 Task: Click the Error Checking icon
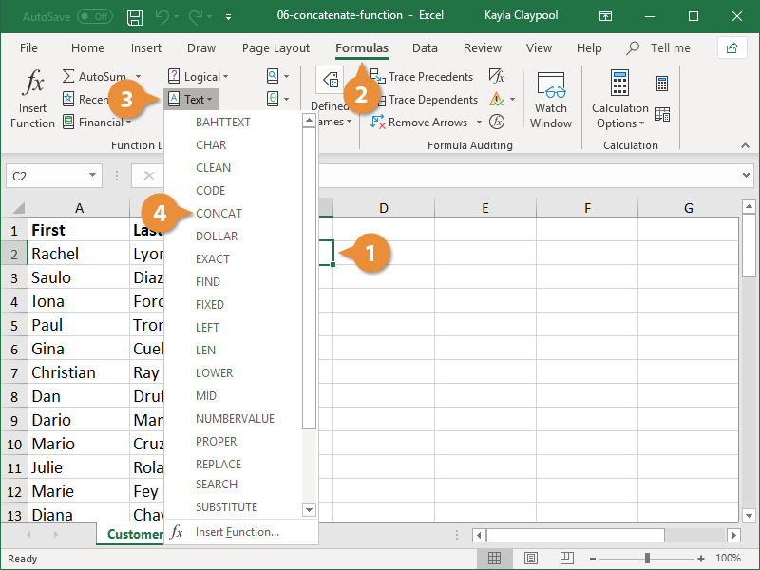pos(495,99)
